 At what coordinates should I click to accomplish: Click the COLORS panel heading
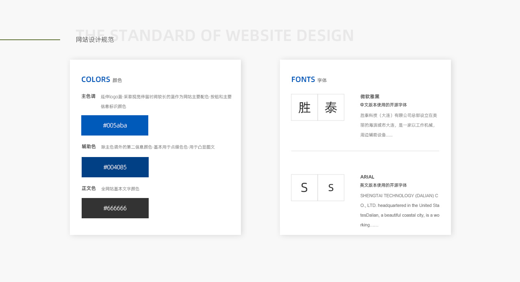[x=95, y=80]
